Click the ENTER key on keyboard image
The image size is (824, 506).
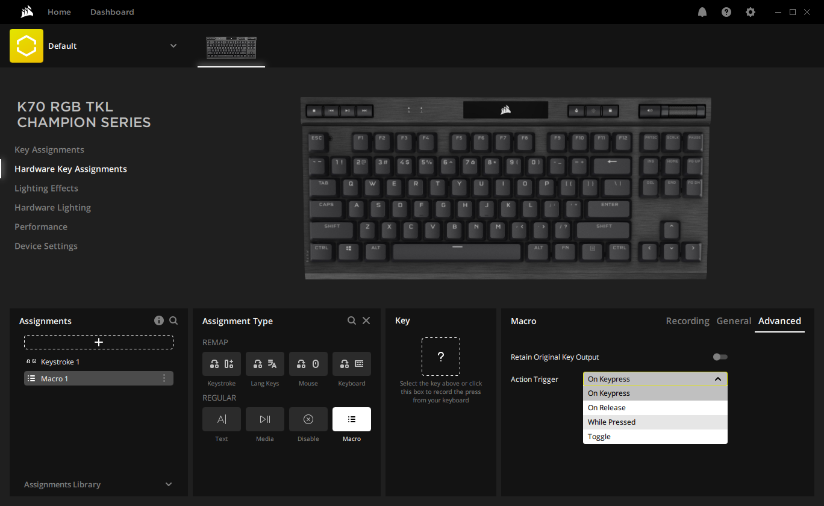point(609,208)
